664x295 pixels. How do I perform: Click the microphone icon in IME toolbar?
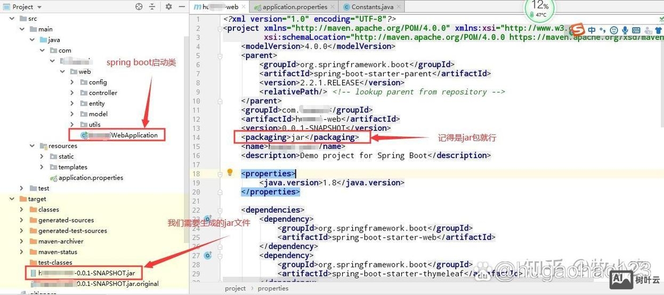tap(625, 30)
